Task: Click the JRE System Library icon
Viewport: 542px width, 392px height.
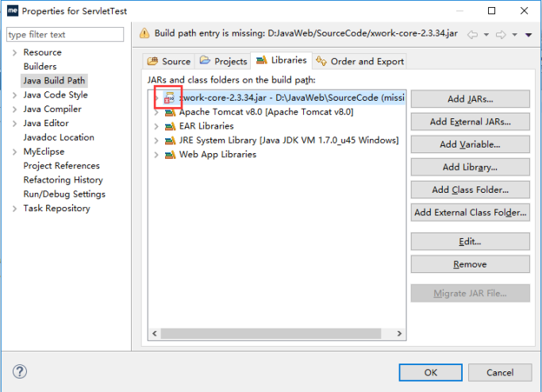Action: click(171, 140)
